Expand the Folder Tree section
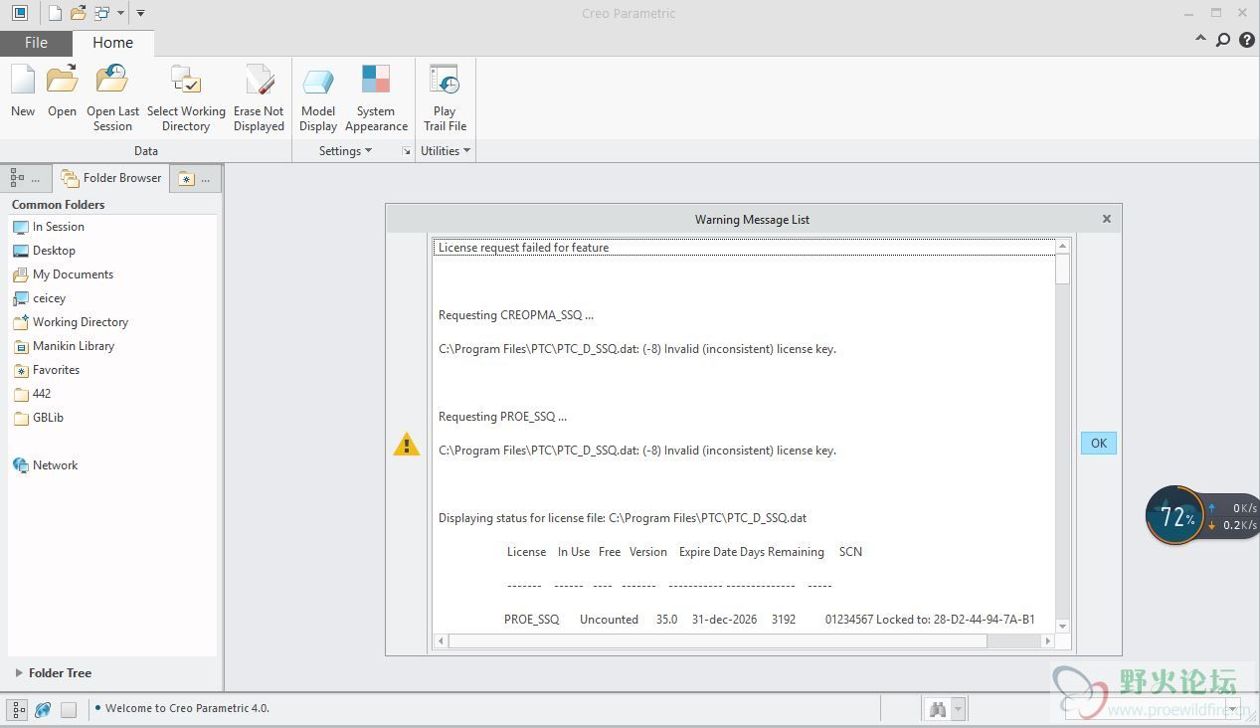This screenshot has height=728, width=1260. pyautogui.click(x=19, y=673)
